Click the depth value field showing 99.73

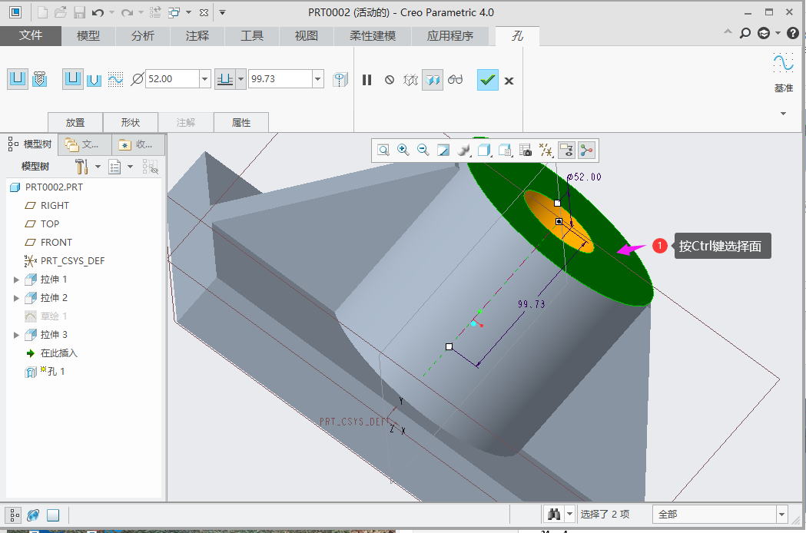(x=279, y=78)
